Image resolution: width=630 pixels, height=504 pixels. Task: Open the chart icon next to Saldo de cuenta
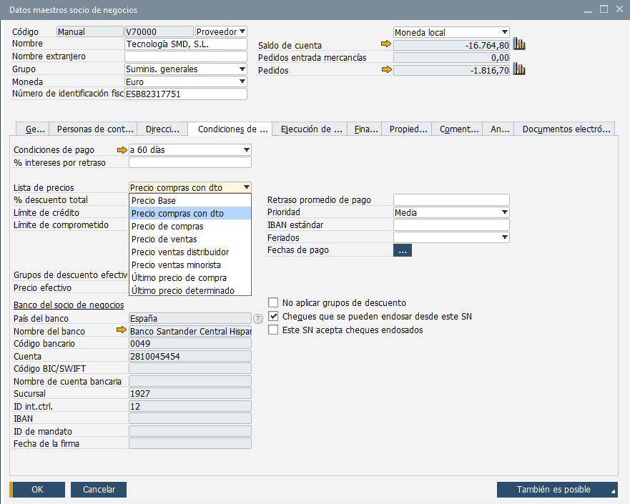(x=520, y=45)
